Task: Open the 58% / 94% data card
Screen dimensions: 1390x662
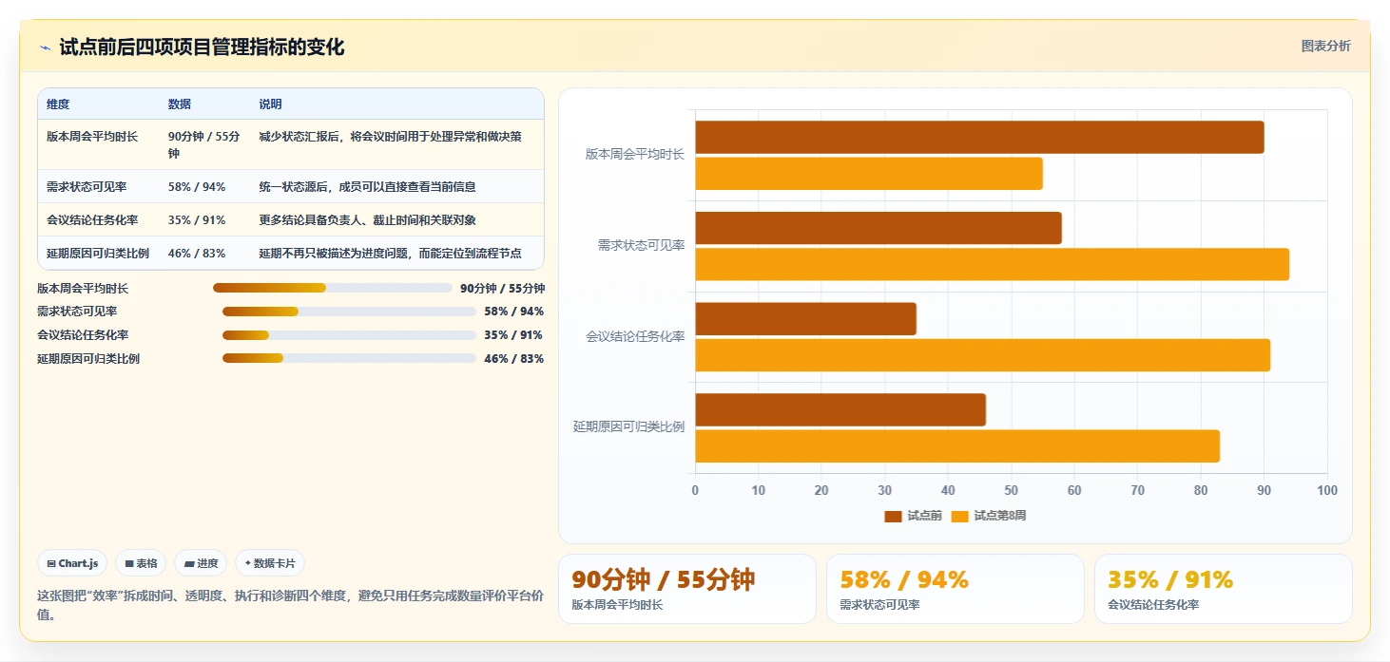Action: 956,589
